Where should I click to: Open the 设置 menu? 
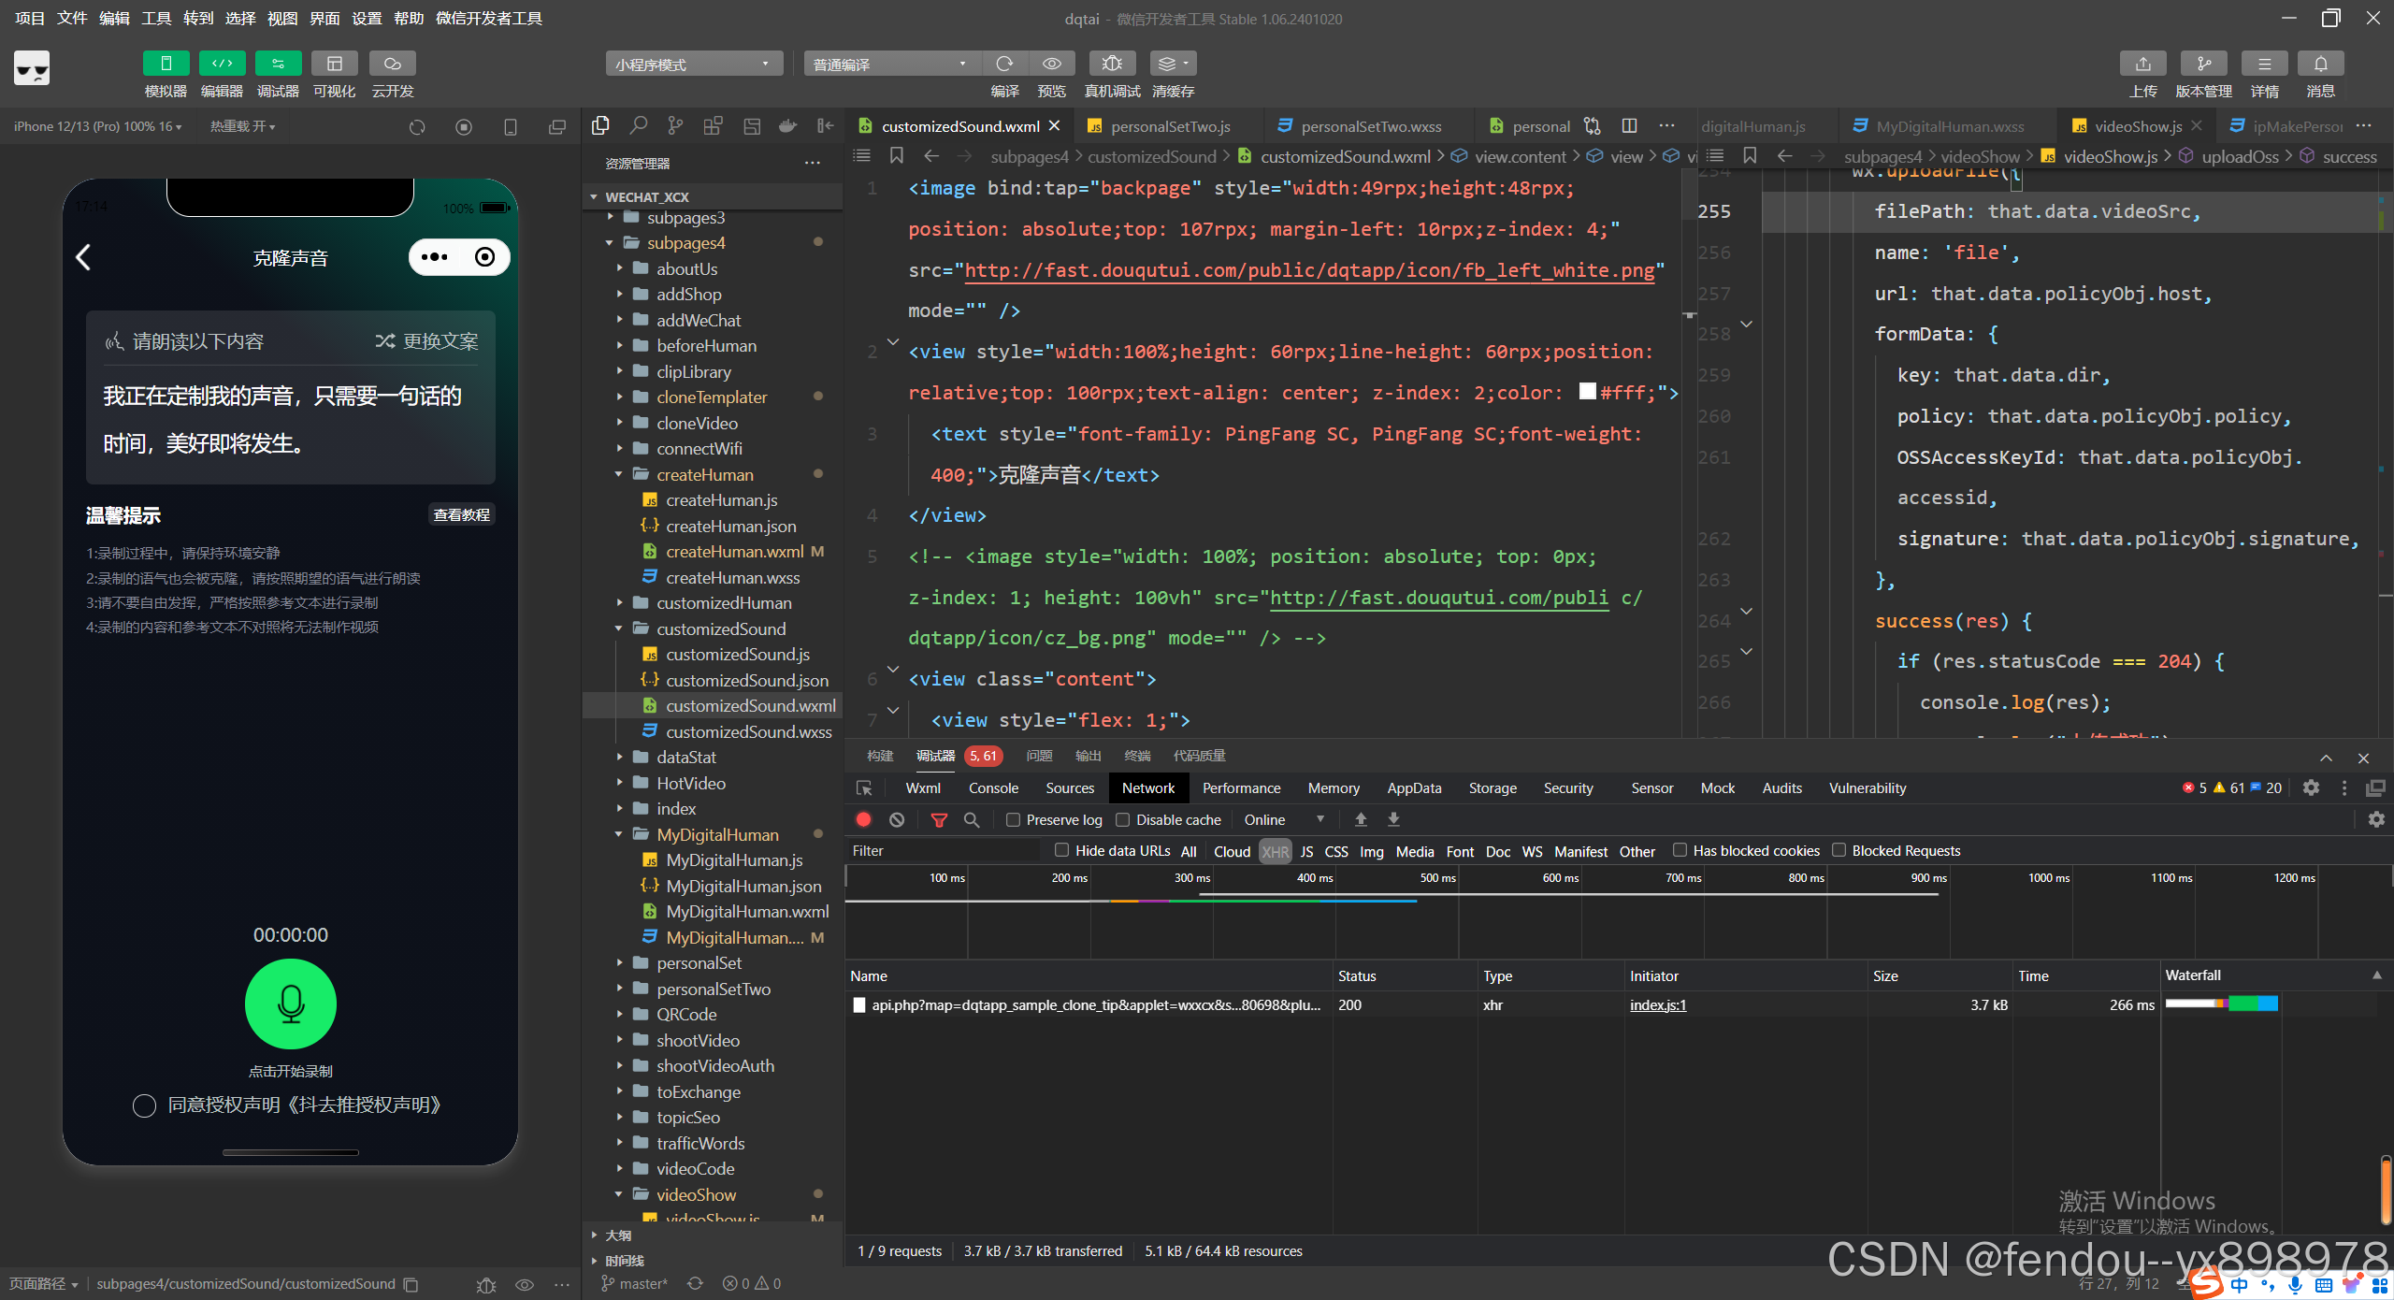[x=366, y=18]
